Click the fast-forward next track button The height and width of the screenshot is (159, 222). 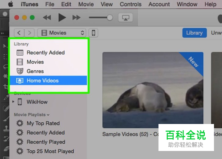pos(76,18)
